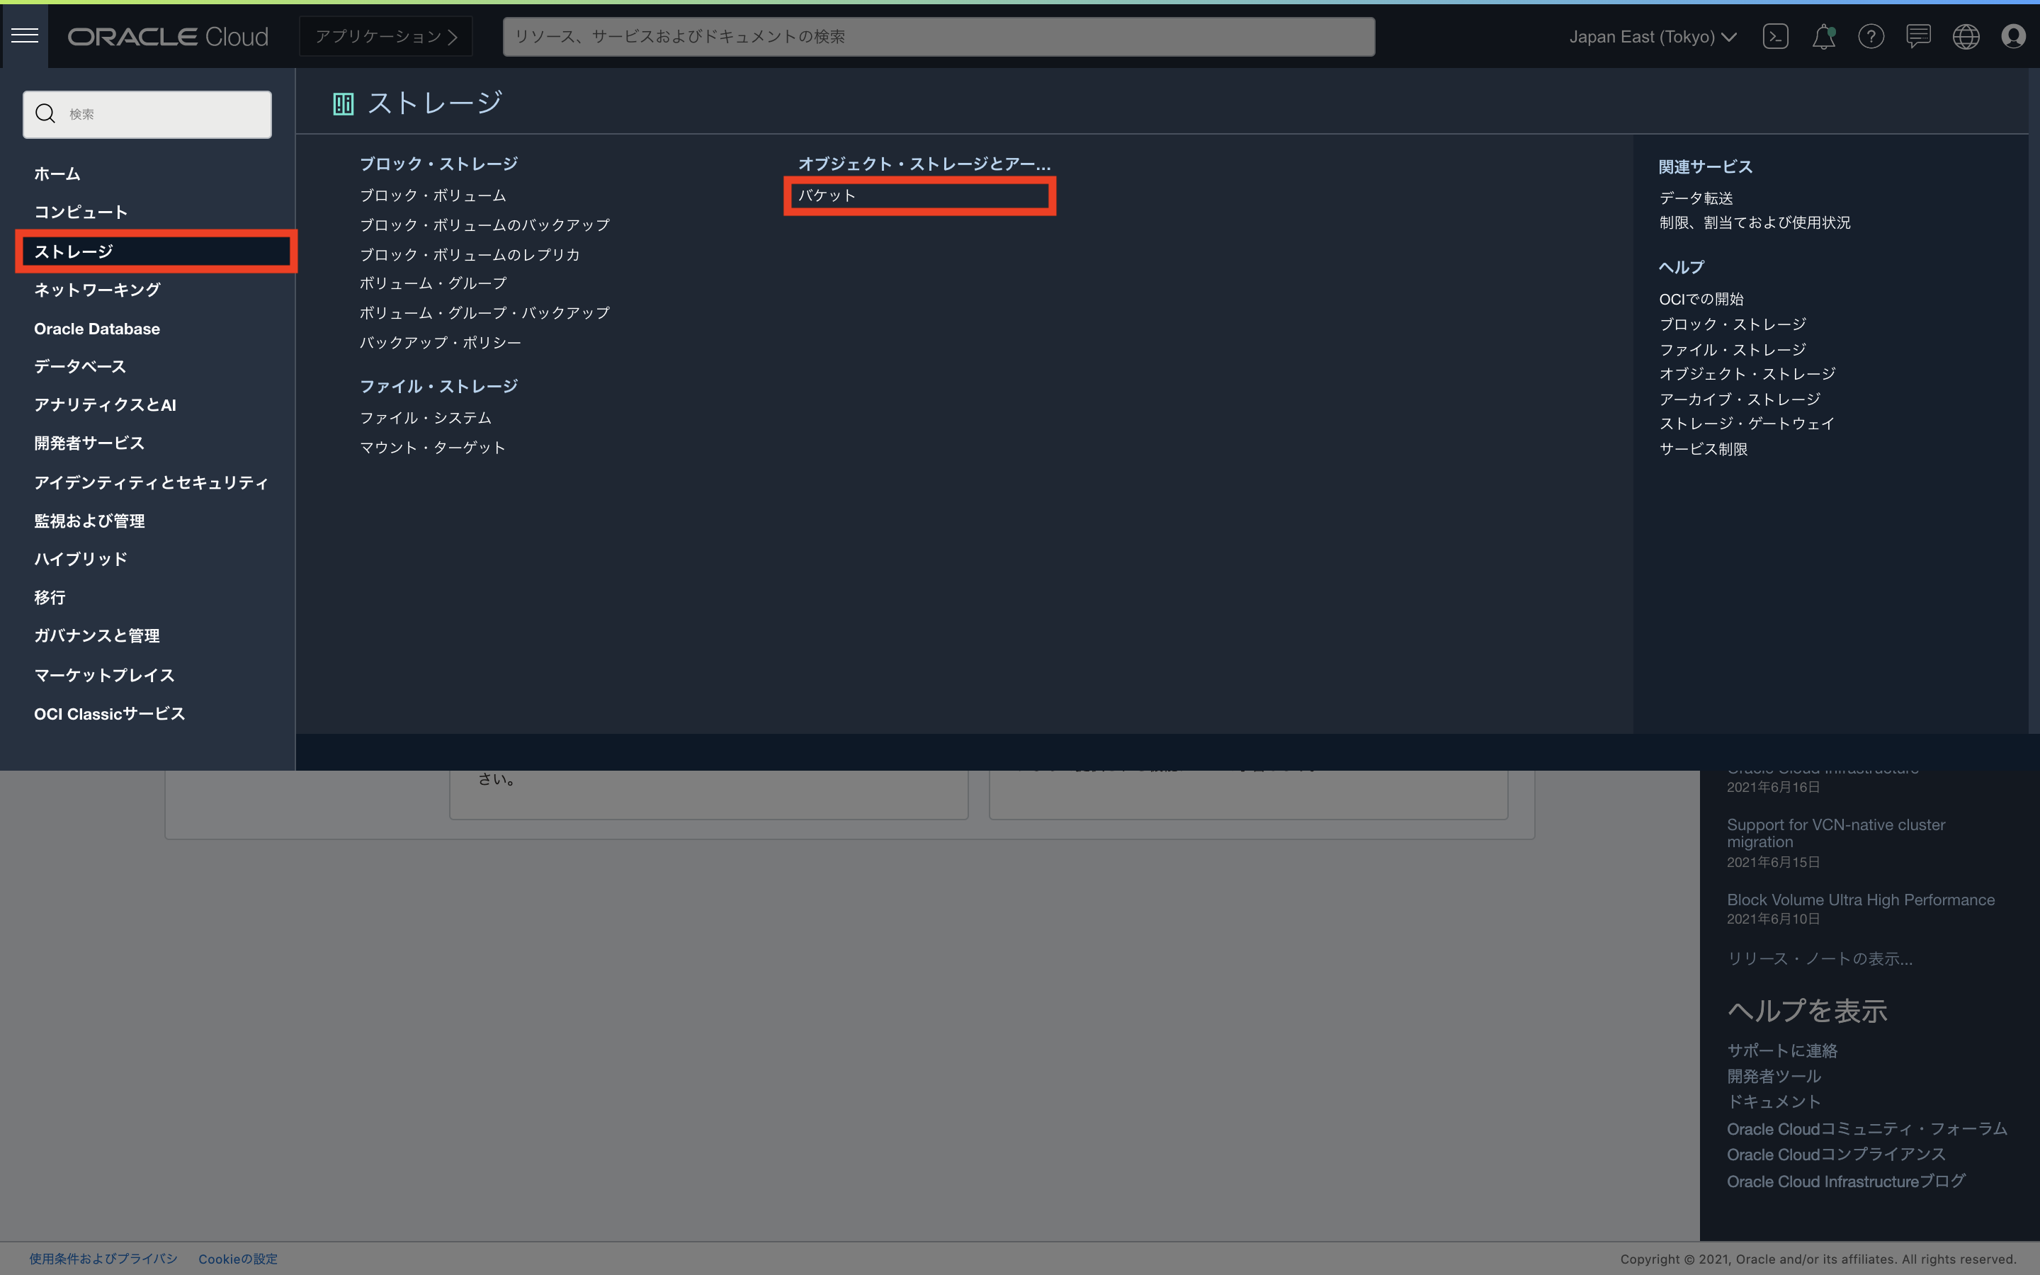Open the announcements bell icon
The image size is (2040, 1275).
[1823, 36]
